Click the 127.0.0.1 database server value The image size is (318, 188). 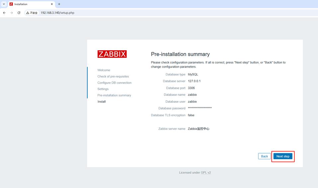click(194, 81)
